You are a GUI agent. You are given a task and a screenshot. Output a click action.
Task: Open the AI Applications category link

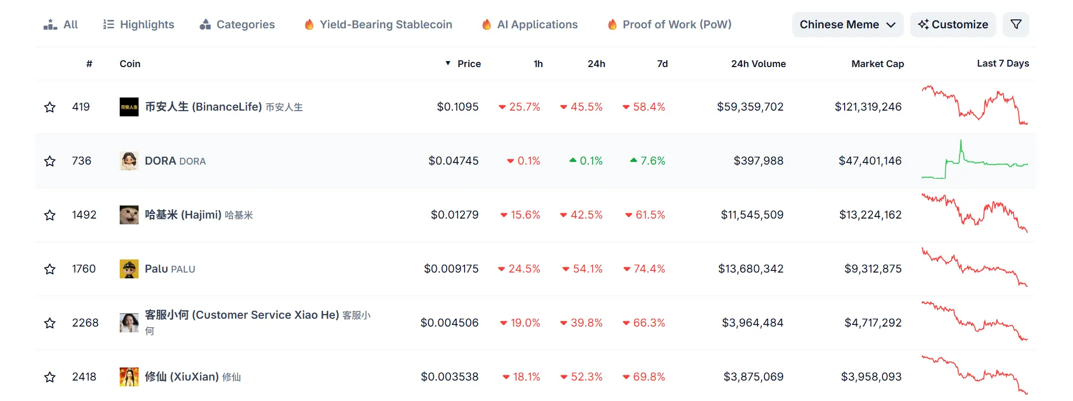click(530, 25)
